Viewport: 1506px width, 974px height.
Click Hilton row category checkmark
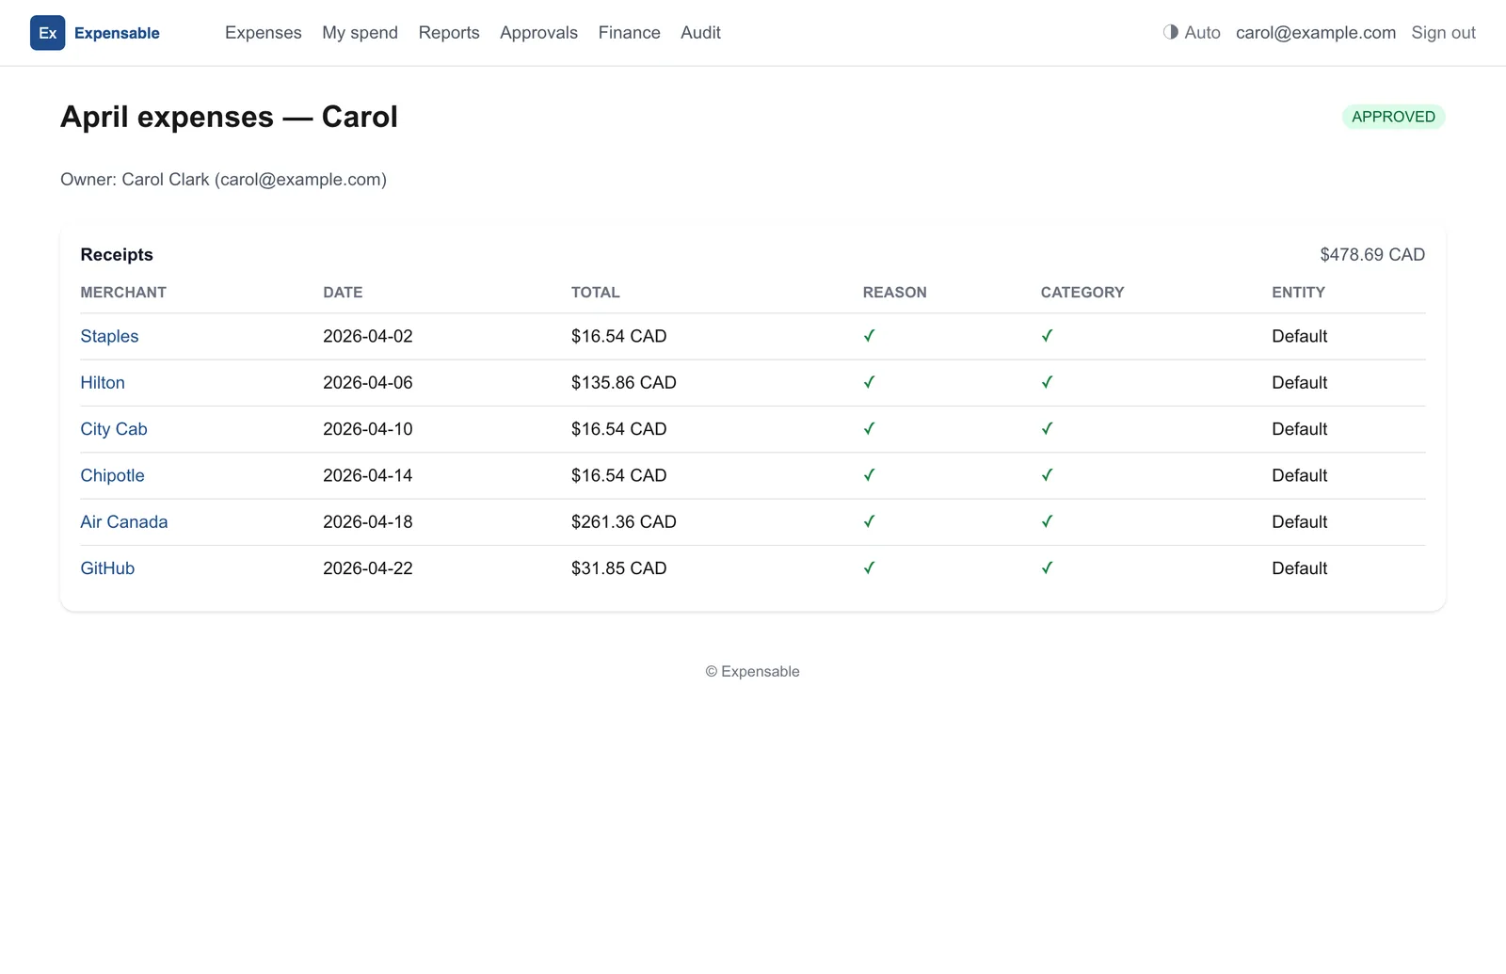[1048, 383]
